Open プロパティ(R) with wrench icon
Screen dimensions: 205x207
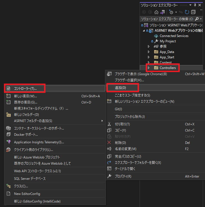tap(155, 176)
